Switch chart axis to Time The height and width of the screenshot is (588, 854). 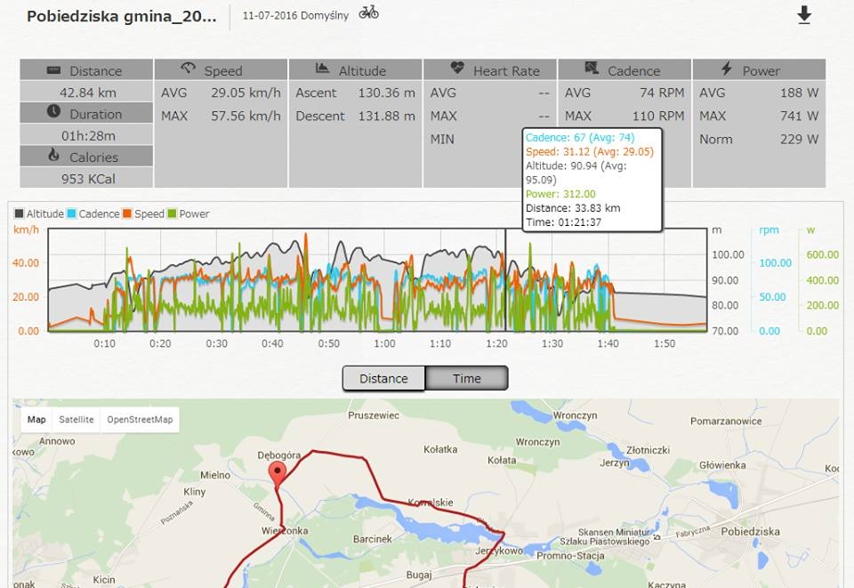tap(466, 378)
